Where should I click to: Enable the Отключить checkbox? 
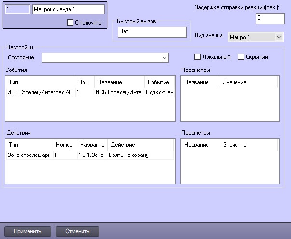(x=70, y=23)
